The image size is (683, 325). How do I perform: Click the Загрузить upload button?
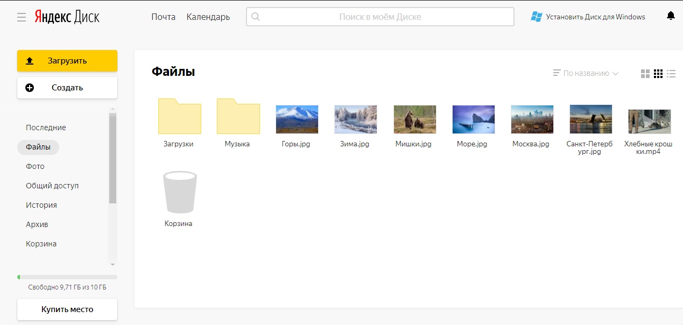pyautogui.click(x=67, y=61)
